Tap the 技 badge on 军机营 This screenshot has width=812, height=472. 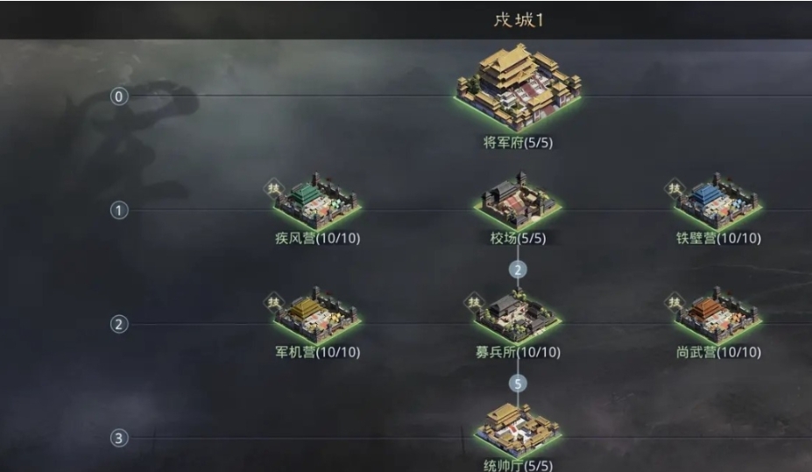273,302
